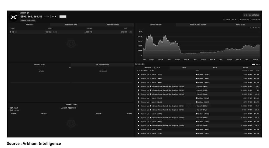Set chart range to 3M
Viewport: 269px width, 148px height.
tap(256, 28)
